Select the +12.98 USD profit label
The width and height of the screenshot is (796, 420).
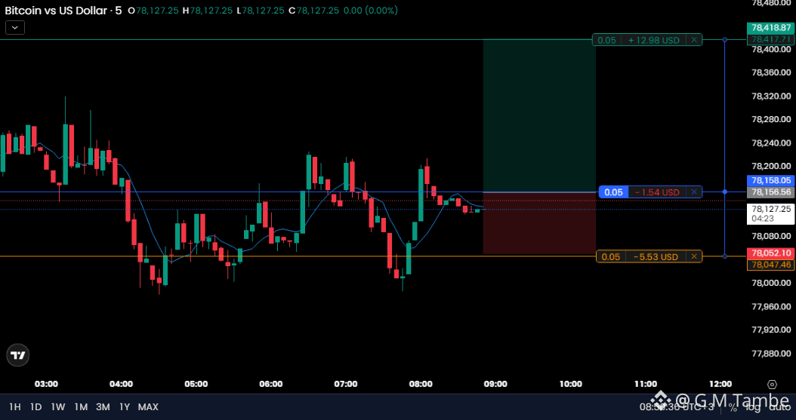point(654,40)
